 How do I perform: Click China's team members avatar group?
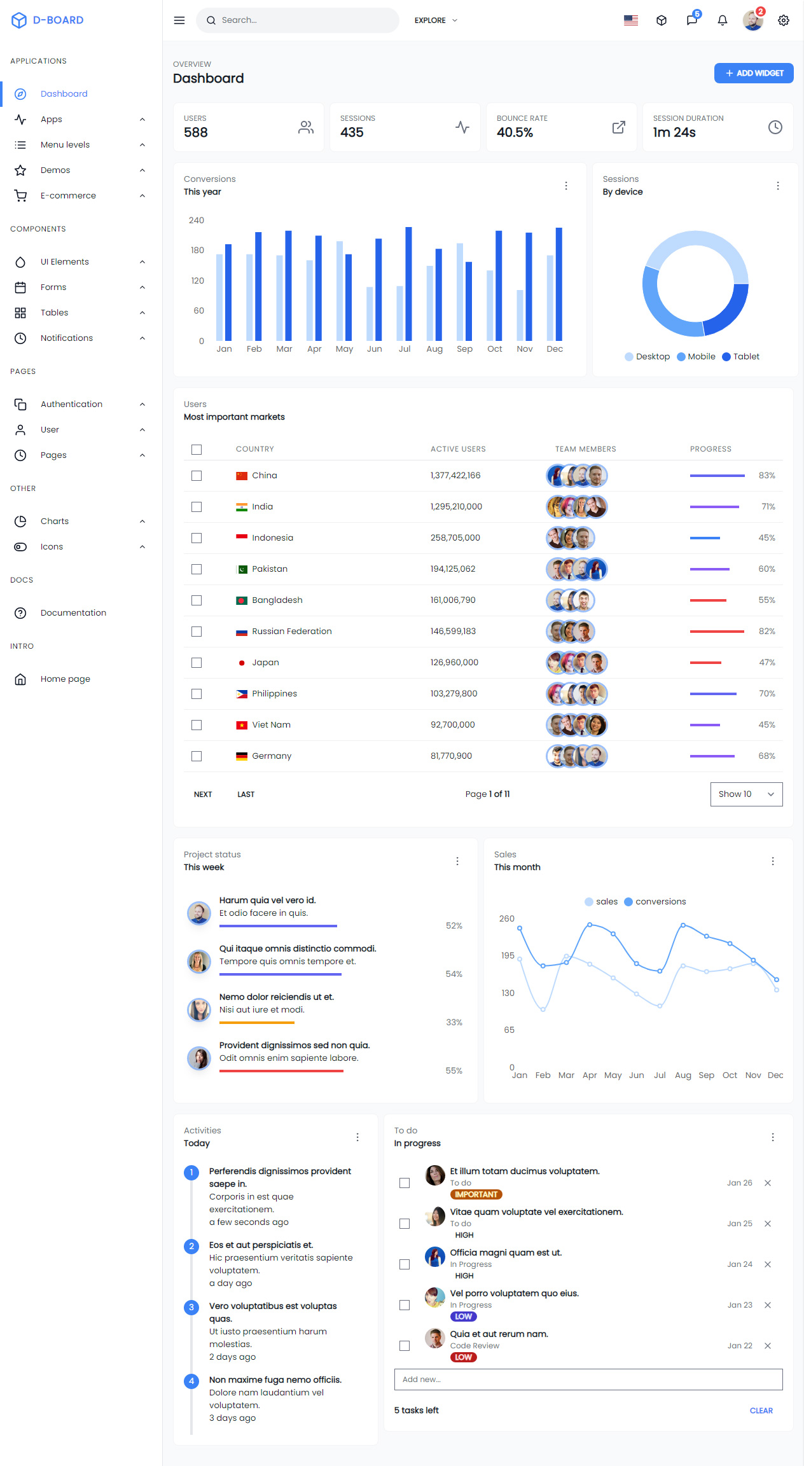[577, 476]
